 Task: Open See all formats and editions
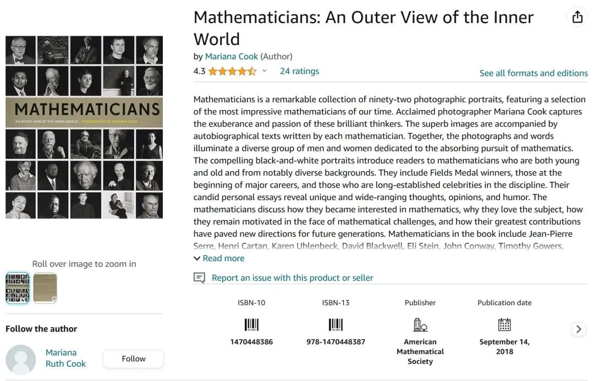[533, 73]
